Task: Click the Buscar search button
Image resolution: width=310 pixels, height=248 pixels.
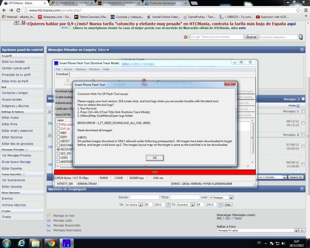Action: tap(251, 37)
